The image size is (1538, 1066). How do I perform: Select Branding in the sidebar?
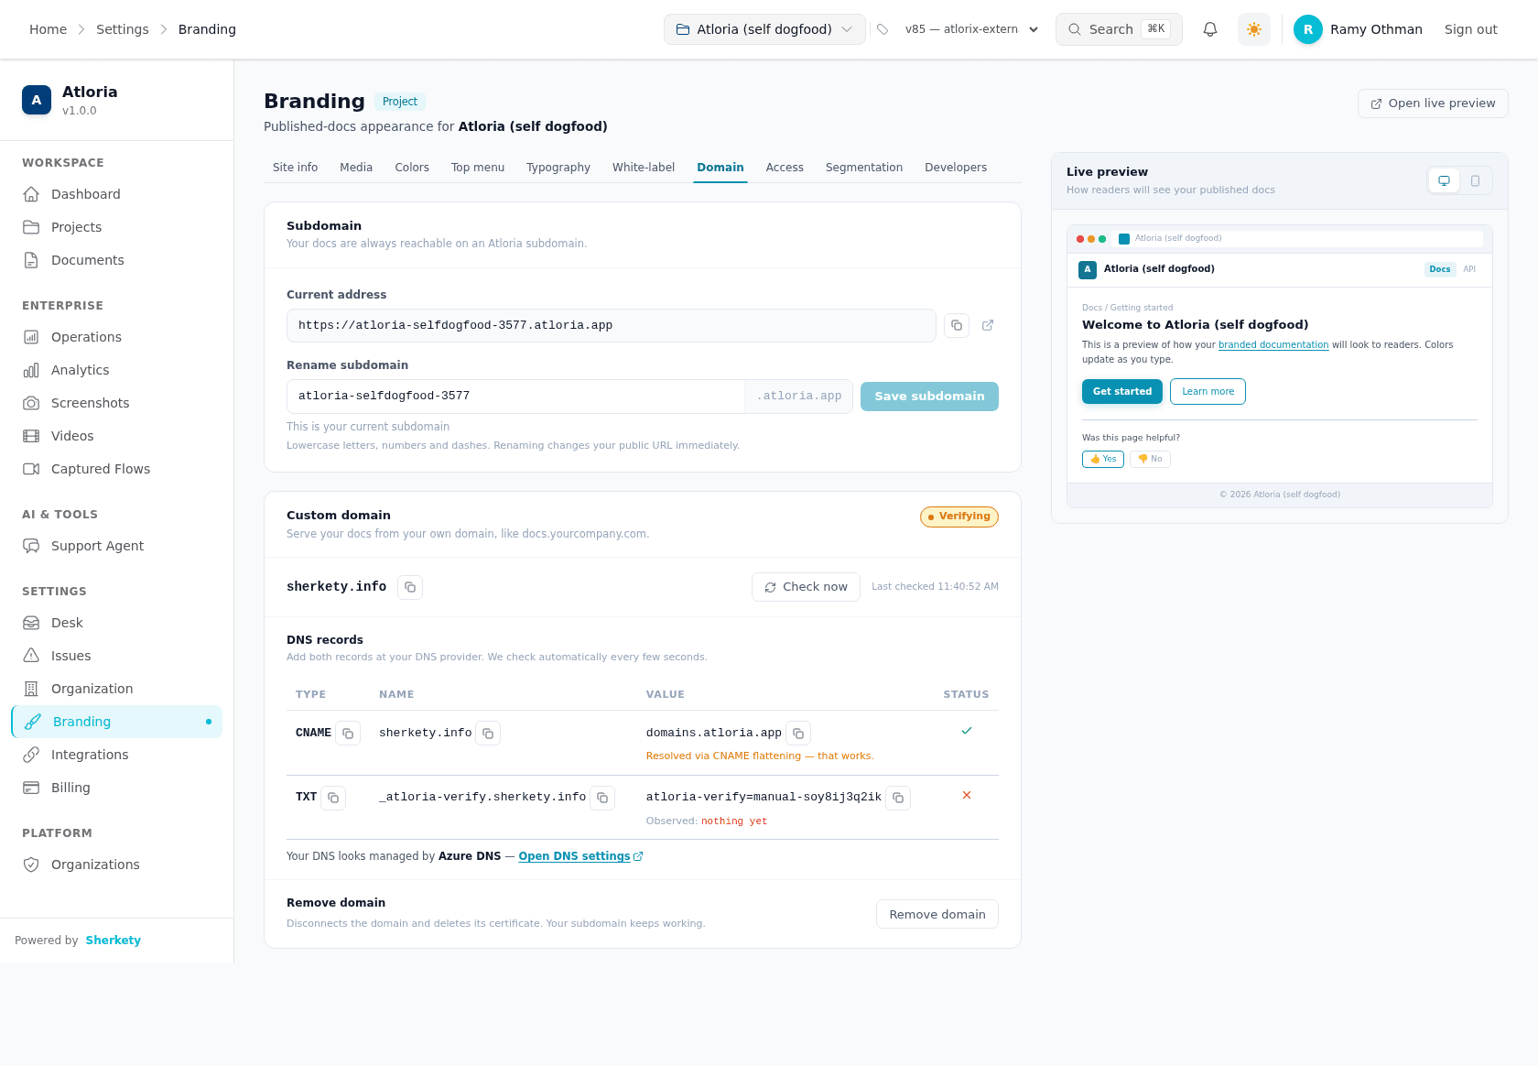click(x=117, y=722)
